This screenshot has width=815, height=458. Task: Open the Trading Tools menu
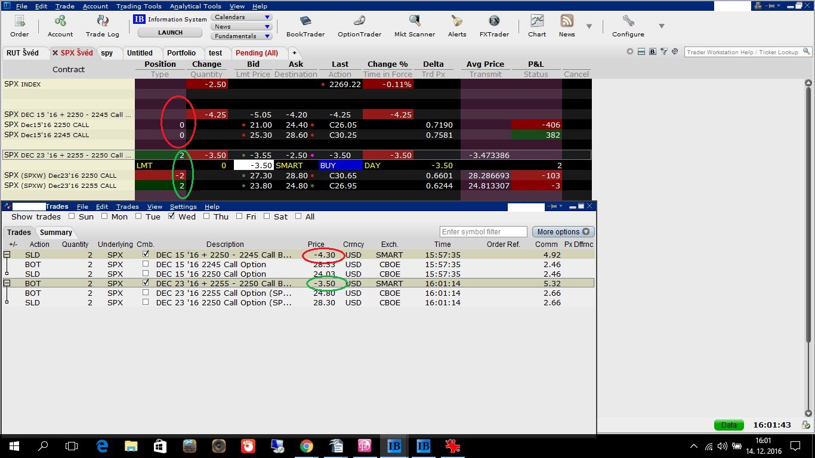[x=138, y=6]
